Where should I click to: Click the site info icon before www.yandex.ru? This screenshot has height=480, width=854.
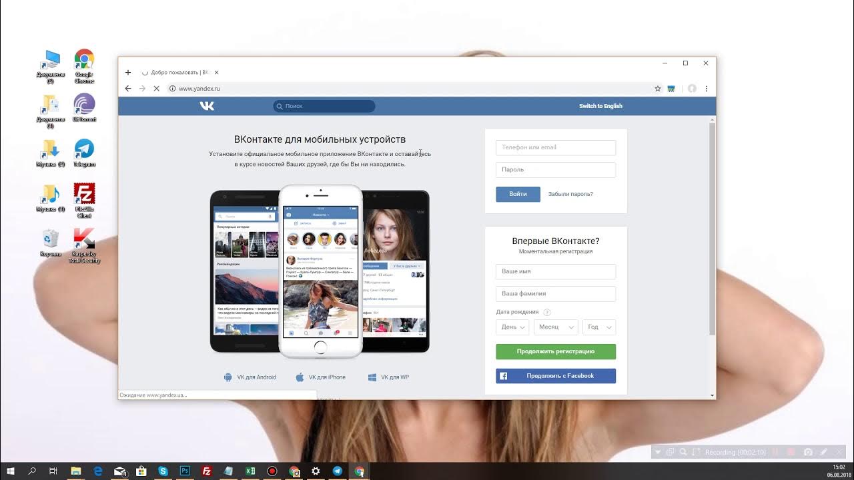pos(172,88)
